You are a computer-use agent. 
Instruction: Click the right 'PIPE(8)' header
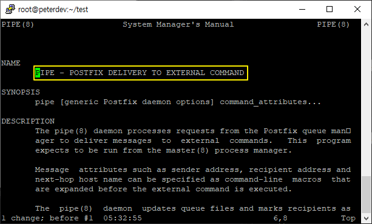[333, 24]
